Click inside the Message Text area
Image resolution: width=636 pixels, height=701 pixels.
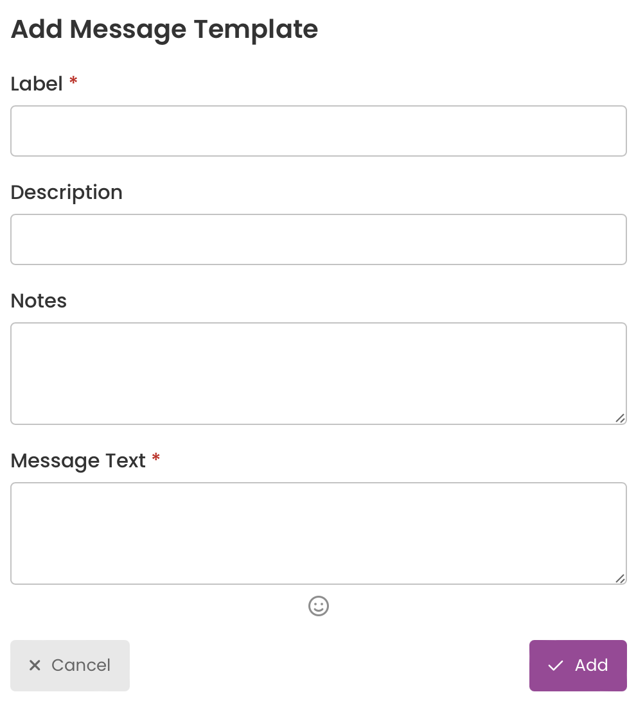tap(319, 533)
